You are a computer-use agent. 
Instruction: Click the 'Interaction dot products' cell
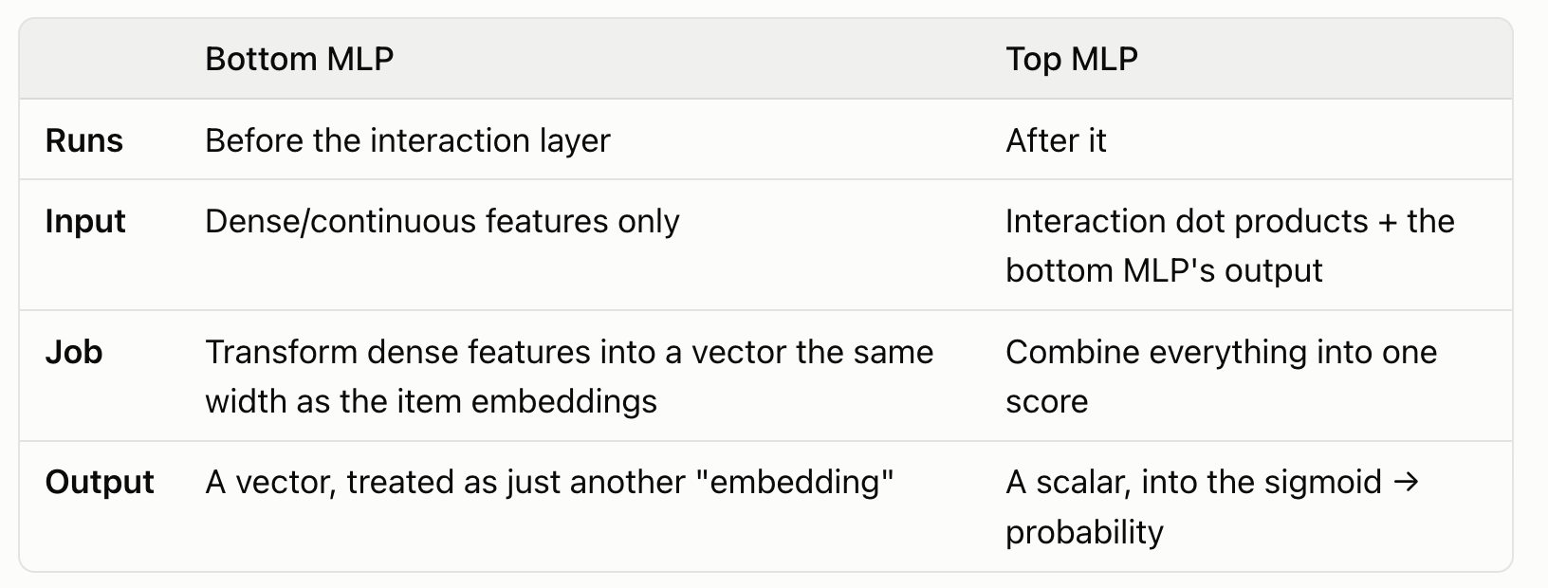1230,246
